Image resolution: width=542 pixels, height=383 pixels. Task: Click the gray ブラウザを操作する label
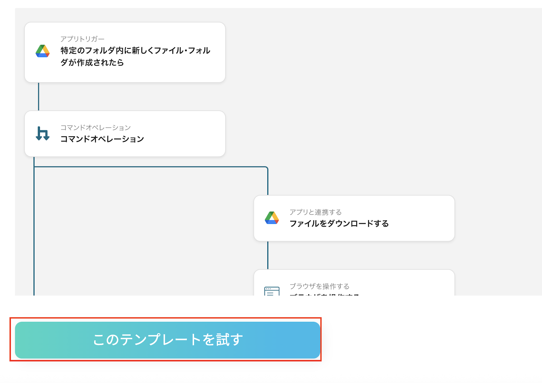pyautogui.click(x=319, y=286)
